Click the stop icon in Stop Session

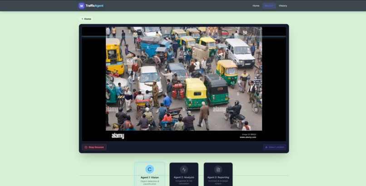(86, 147)
